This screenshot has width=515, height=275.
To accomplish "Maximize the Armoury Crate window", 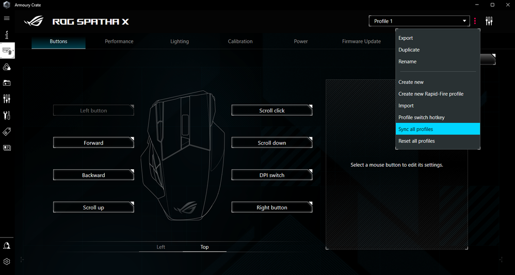I will click(492, 5).
